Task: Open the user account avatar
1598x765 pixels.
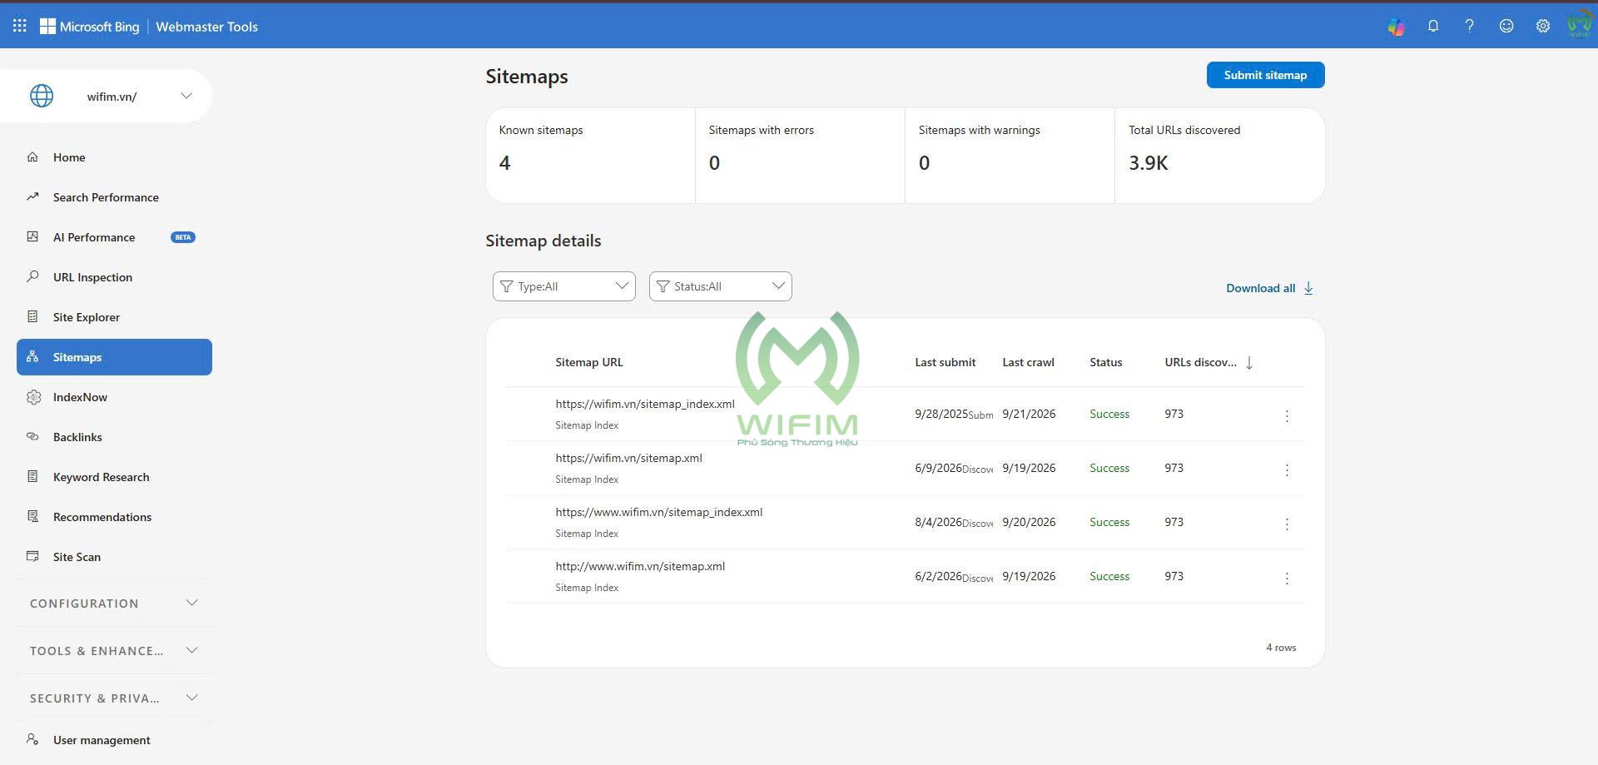Action: (1579, 24)
